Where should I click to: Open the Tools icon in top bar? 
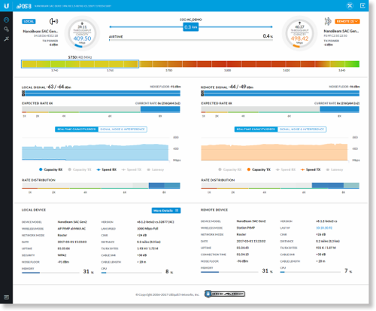[x=350, y=5]
